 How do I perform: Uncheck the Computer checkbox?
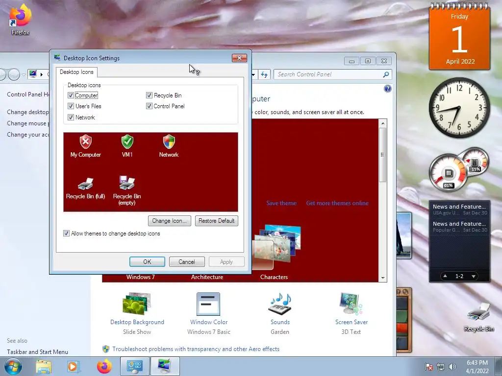[x=71, y=95]
